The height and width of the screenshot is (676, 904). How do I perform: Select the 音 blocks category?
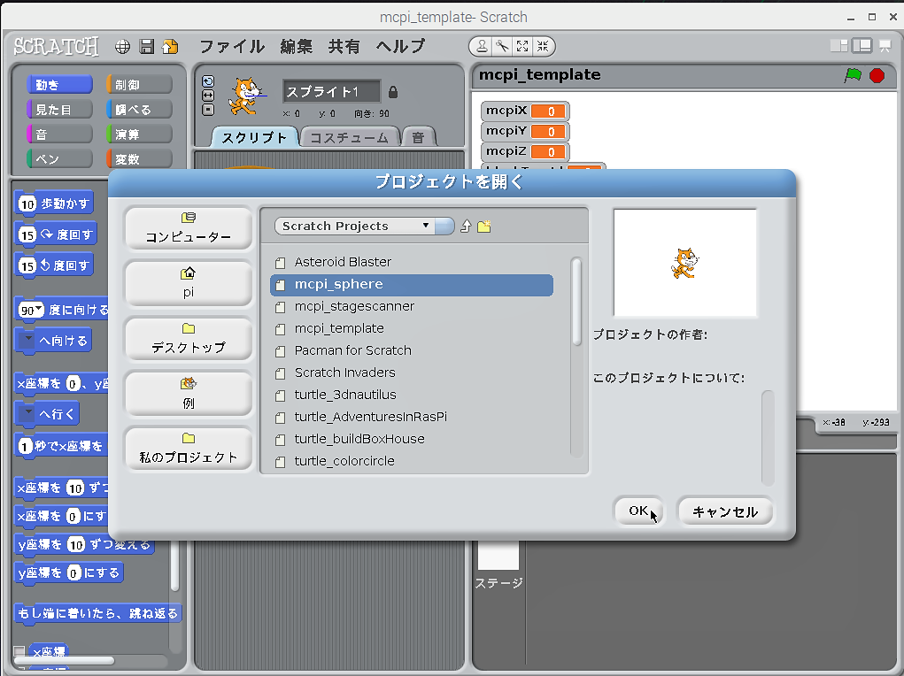click(59, 134)
